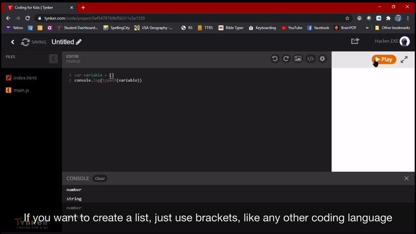This screenshot has height=234, width=416.
Task: Open the Hacker.EXE profile avatar
Action: [x=404, y=42]
